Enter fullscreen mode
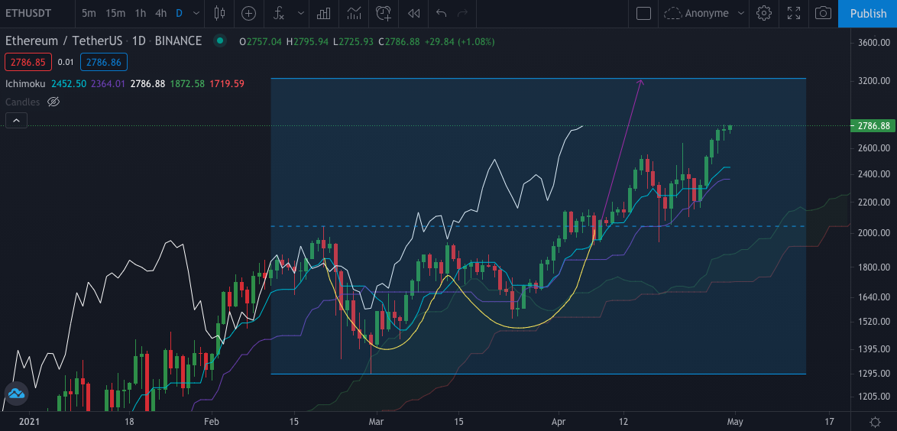The width and height of the screenshot is (897, 431). [x=794, y=13]
